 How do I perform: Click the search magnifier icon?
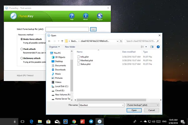(158, 41)
